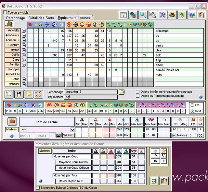The width and height of the screenshot is (208, 192).
Task: Enable the Toujours visible checkbox
Action: point(5,12)
